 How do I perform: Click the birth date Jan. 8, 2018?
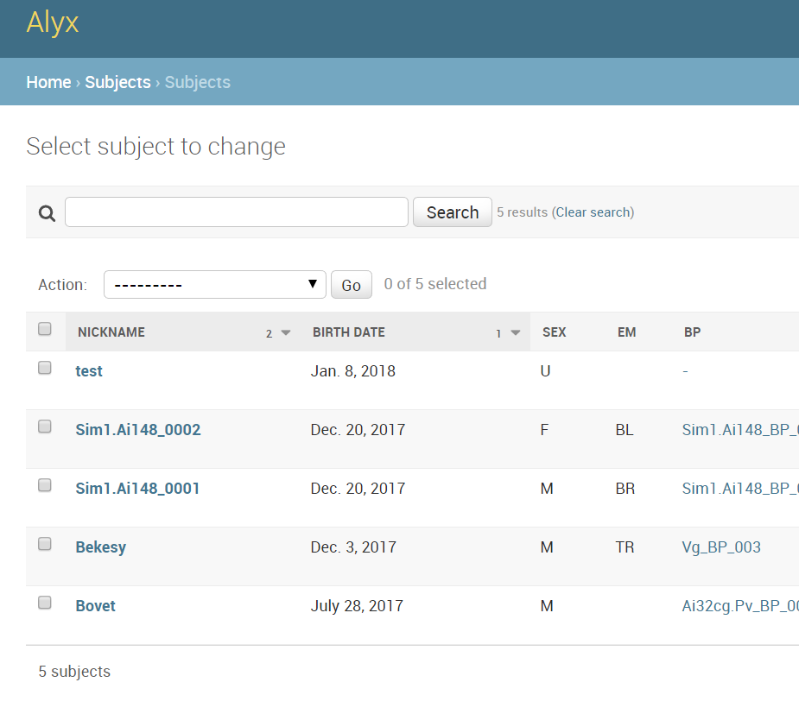(352, 370)
